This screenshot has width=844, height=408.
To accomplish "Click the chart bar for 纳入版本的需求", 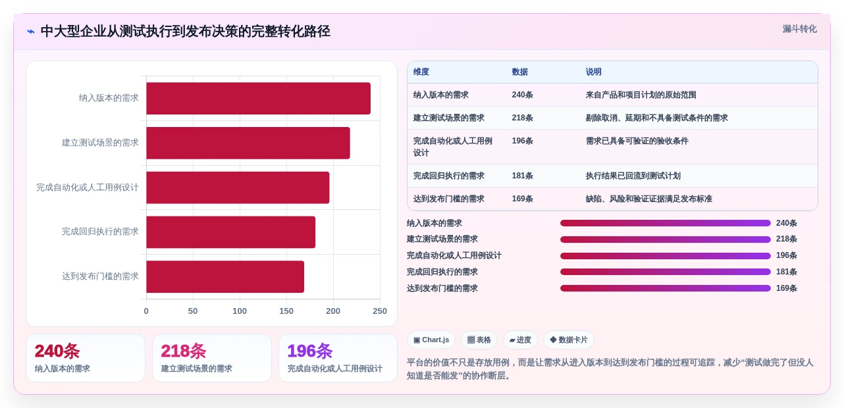I will [258, 98].
